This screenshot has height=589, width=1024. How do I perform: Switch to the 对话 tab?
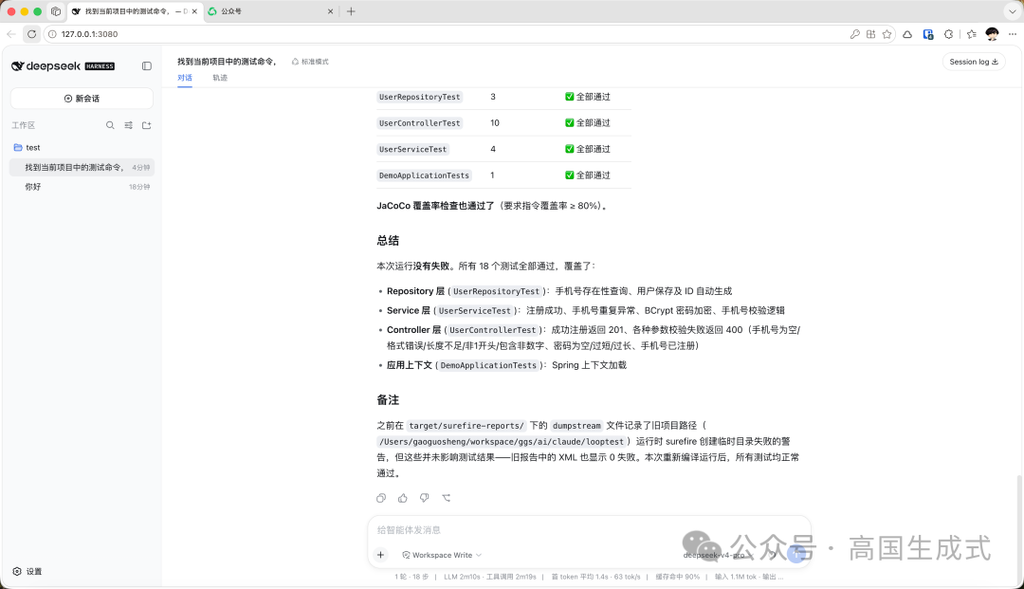(185, 78)
